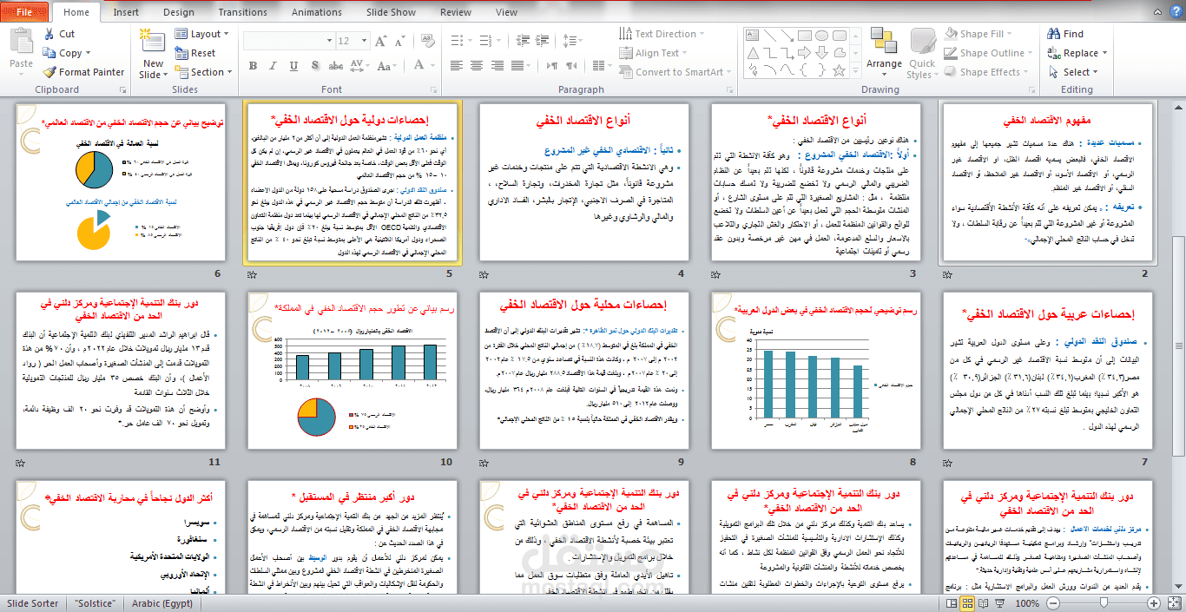This screenshot has width=1186, height=612.
Task: Expand the font name combo box
Action: click(327, 41)
